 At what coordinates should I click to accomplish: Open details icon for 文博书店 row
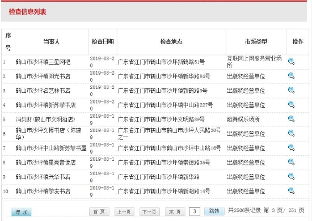tap(291, 133)
